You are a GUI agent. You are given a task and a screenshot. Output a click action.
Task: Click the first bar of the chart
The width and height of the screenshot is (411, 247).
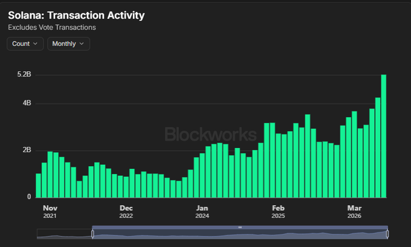click(38, 185)
